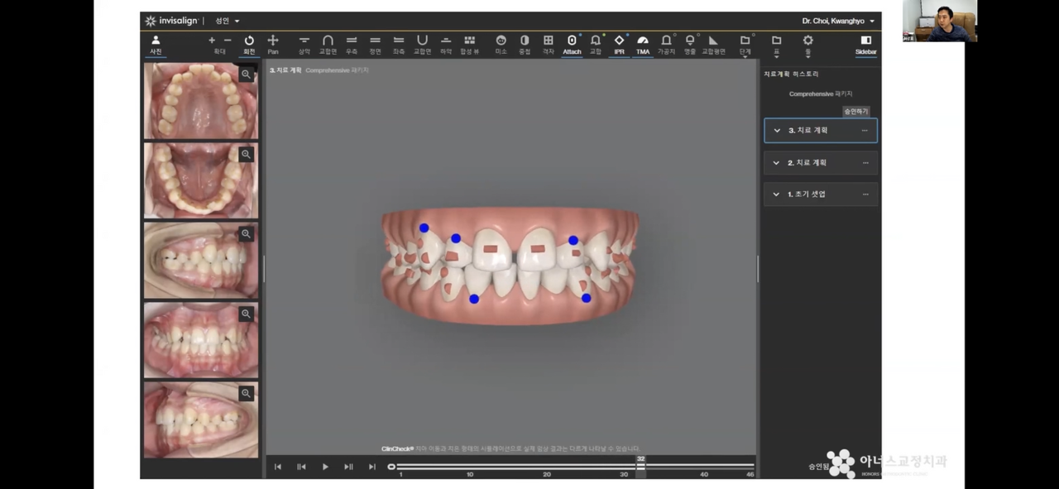
Task: Switch to 우측 (right) view
Action: click(352, 45)
